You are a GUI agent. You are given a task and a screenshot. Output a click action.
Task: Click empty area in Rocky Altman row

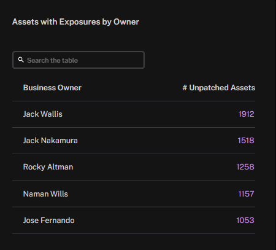click(x=155, y=167)
